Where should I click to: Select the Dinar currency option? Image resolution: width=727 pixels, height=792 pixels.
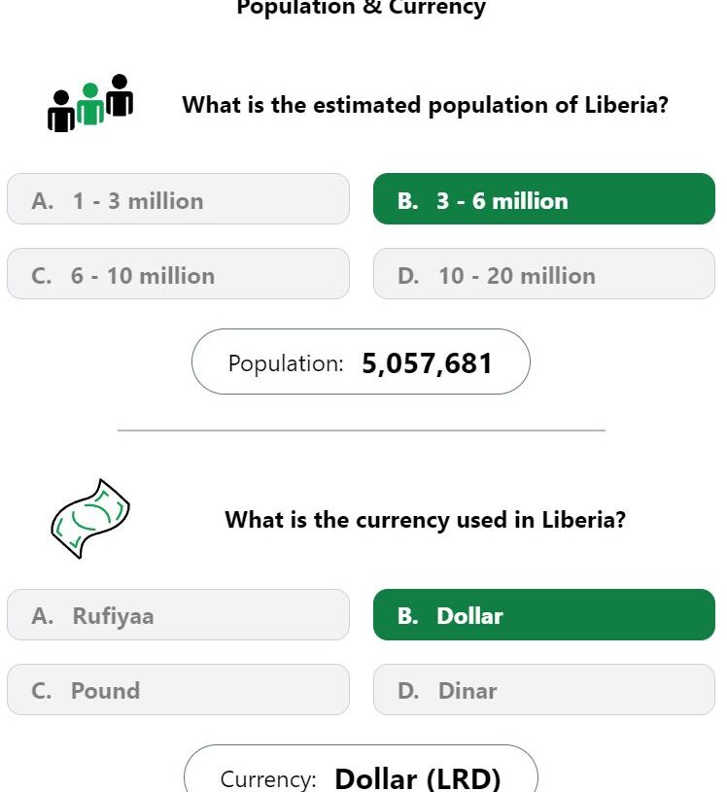click(544, 689)
